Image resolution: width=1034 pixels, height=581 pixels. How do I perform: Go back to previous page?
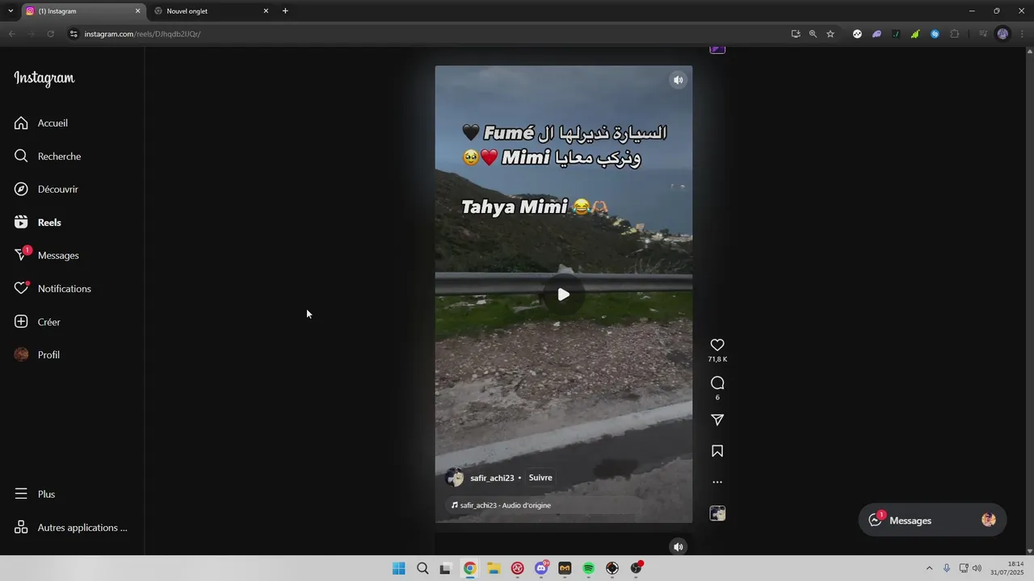pos(11,34)
